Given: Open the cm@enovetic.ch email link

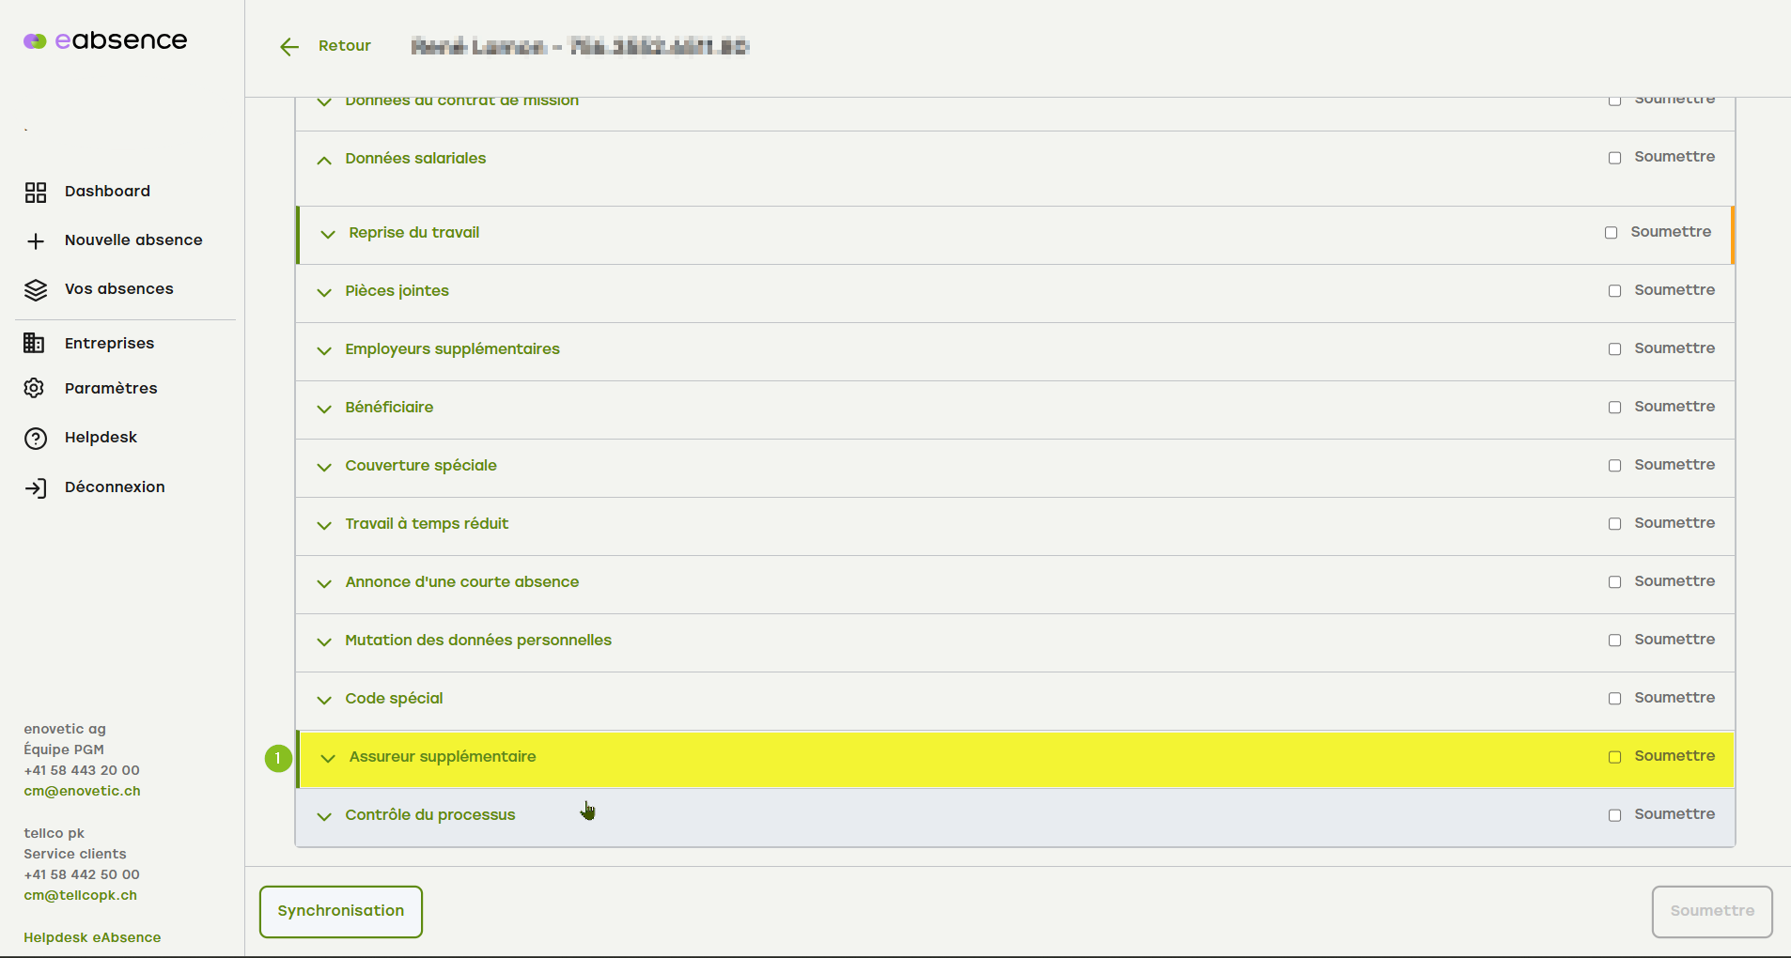Looking at the screenshot, I should click(x=82, y=791).
